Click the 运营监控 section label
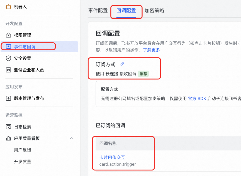Viewport: 241px width, 176px height. click(x=14, y=115)
